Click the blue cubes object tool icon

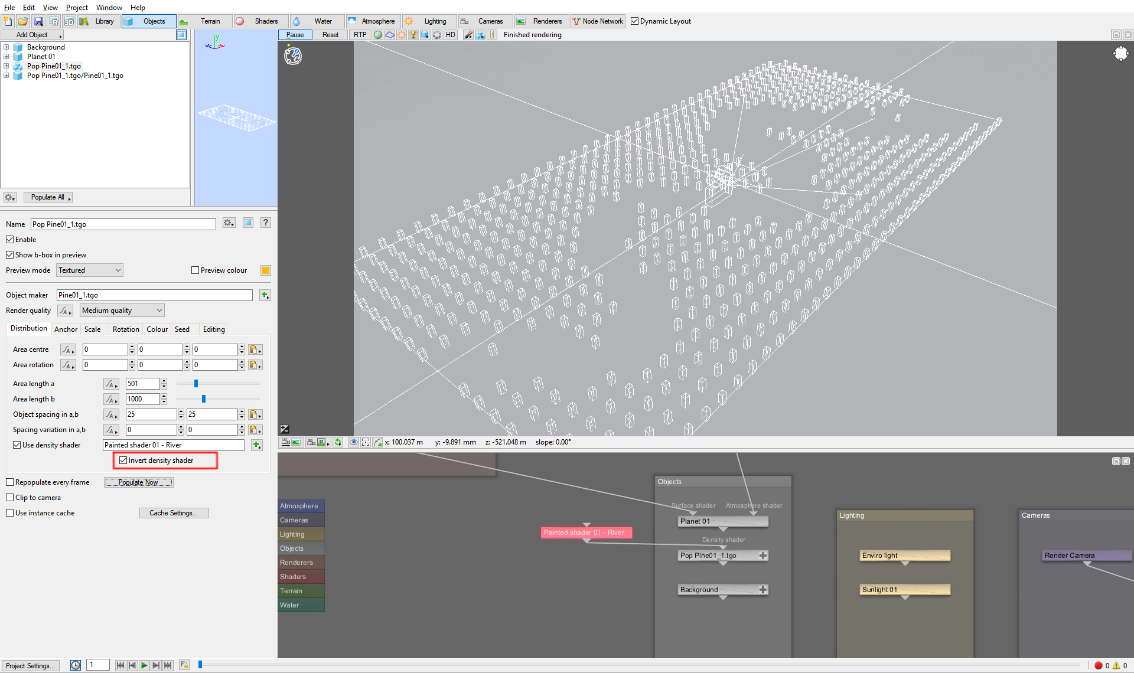pyautogui.click(x=481, y=35)
